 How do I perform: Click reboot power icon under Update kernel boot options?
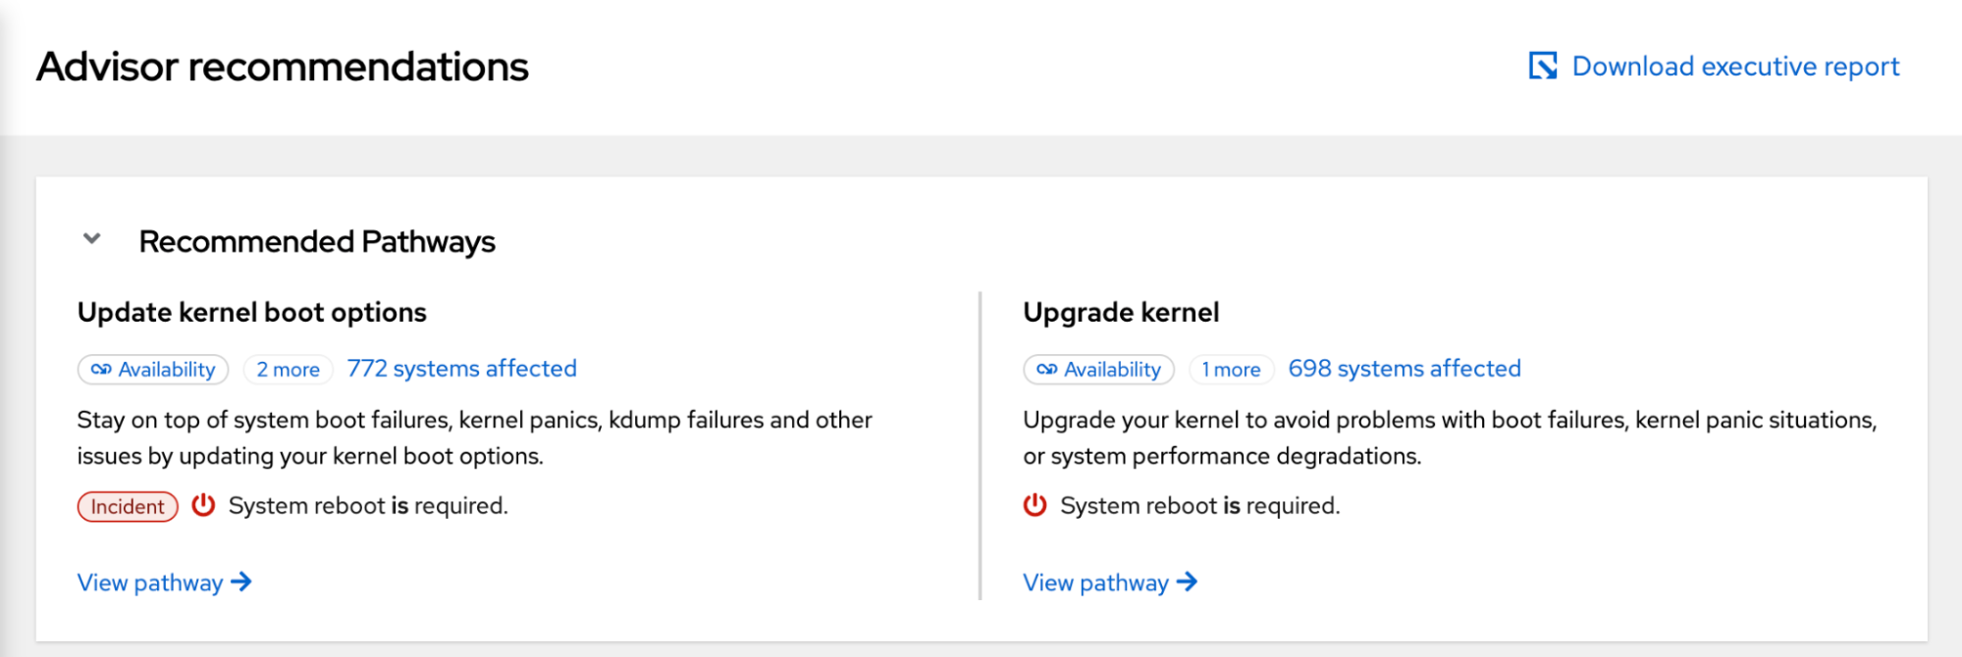coord(203,505)
